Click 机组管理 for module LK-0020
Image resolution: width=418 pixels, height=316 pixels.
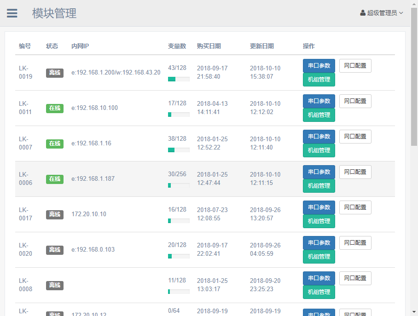coord(319,257)
